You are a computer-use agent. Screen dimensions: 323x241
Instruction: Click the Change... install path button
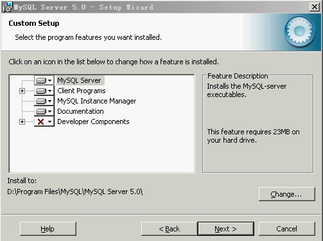click(287, 194)
